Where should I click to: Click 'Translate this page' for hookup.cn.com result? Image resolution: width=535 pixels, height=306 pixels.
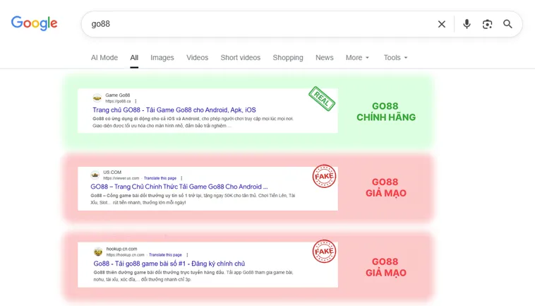[x=165, y=254]
